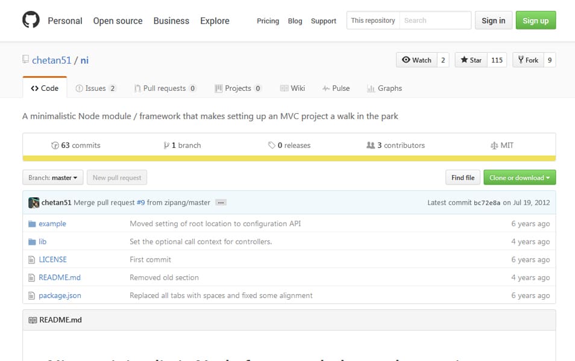Viewport: 575px width, 361px height.
Task: Watch the chetan51/ni repository
Action: pos(416,60)
